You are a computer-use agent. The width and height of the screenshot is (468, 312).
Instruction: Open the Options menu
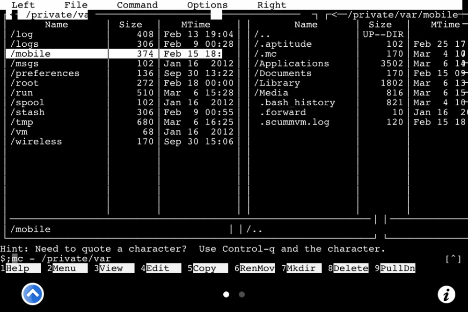[207, 5]
